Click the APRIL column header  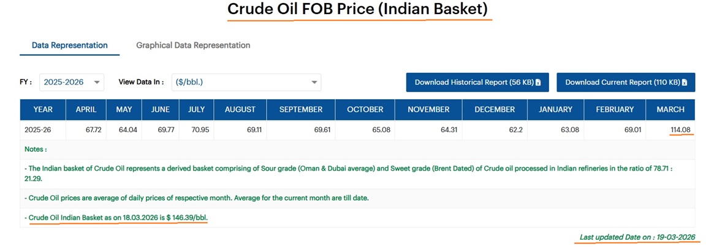click(x=86, y=110)
